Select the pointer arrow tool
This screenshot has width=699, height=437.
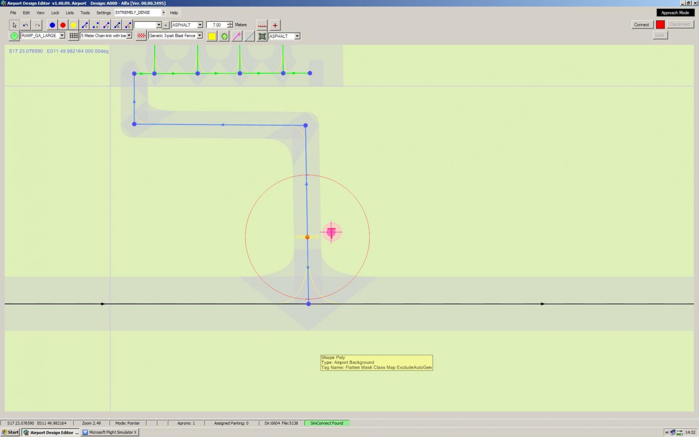point(14,25)
